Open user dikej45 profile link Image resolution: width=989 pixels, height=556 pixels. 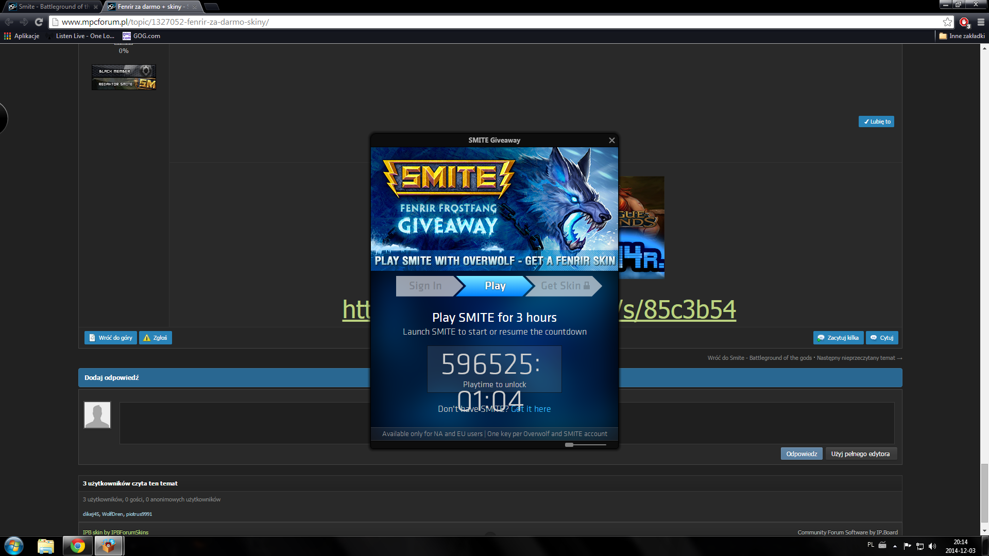[x=91, y=514]
